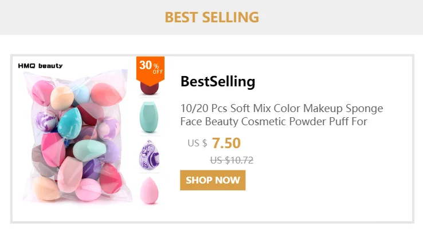
Task: Select the dark red sponge thumbnail
Action: [x=150, y=88]
